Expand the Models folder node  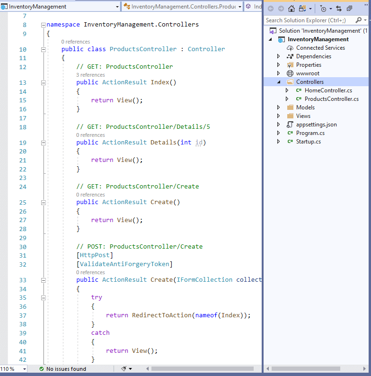279,107
